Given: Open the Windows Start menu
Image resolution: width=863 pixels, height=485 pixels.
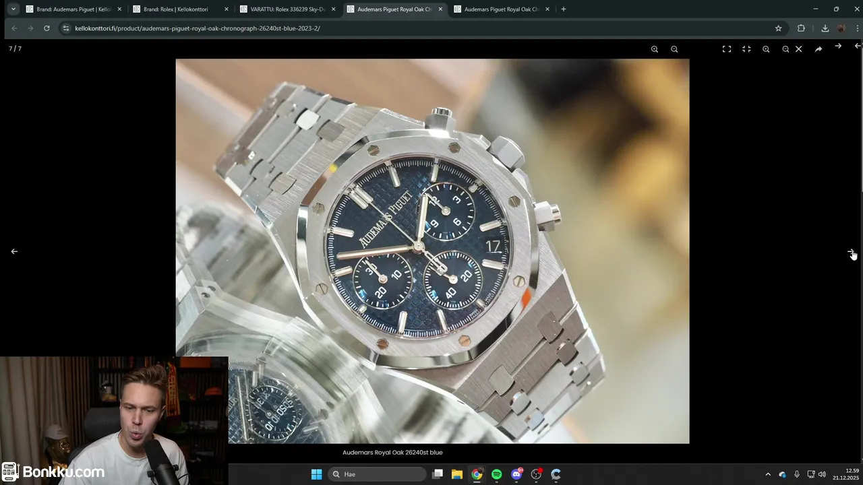Looking at the screenshot, I should pos(316,474).
